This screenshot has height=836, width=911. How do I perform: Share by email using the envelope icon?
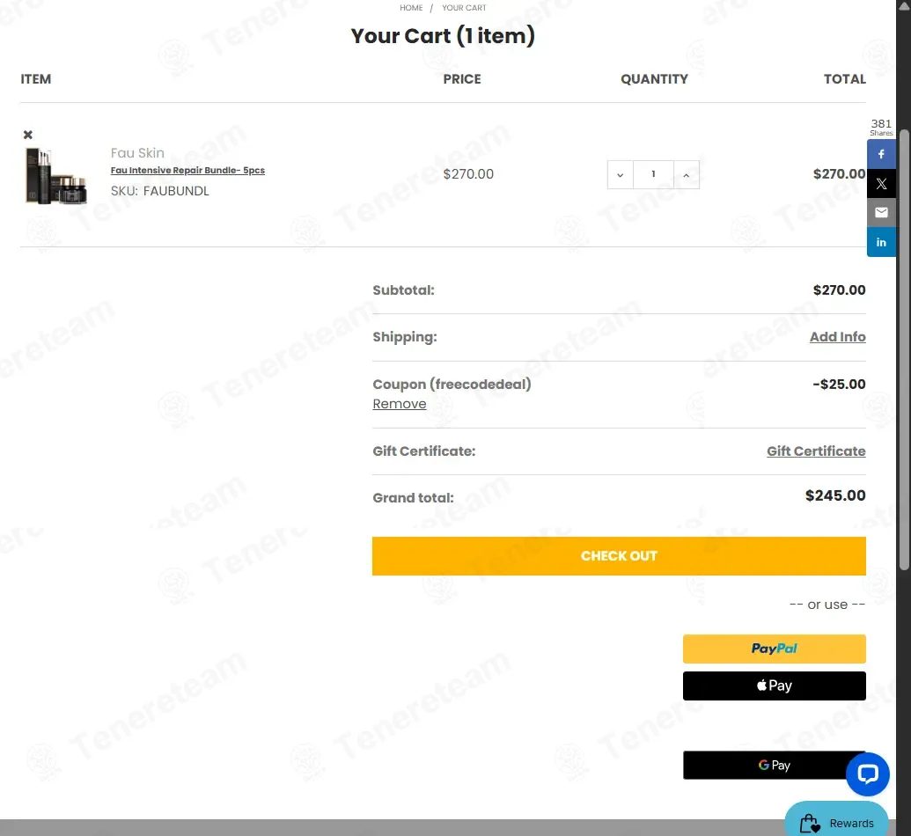tap(881, 213)
